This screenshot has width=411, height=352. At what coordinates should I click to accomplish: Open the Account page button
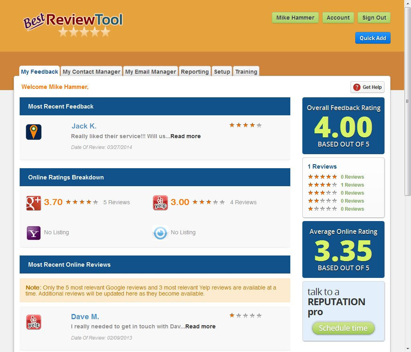tap(338, 18)
